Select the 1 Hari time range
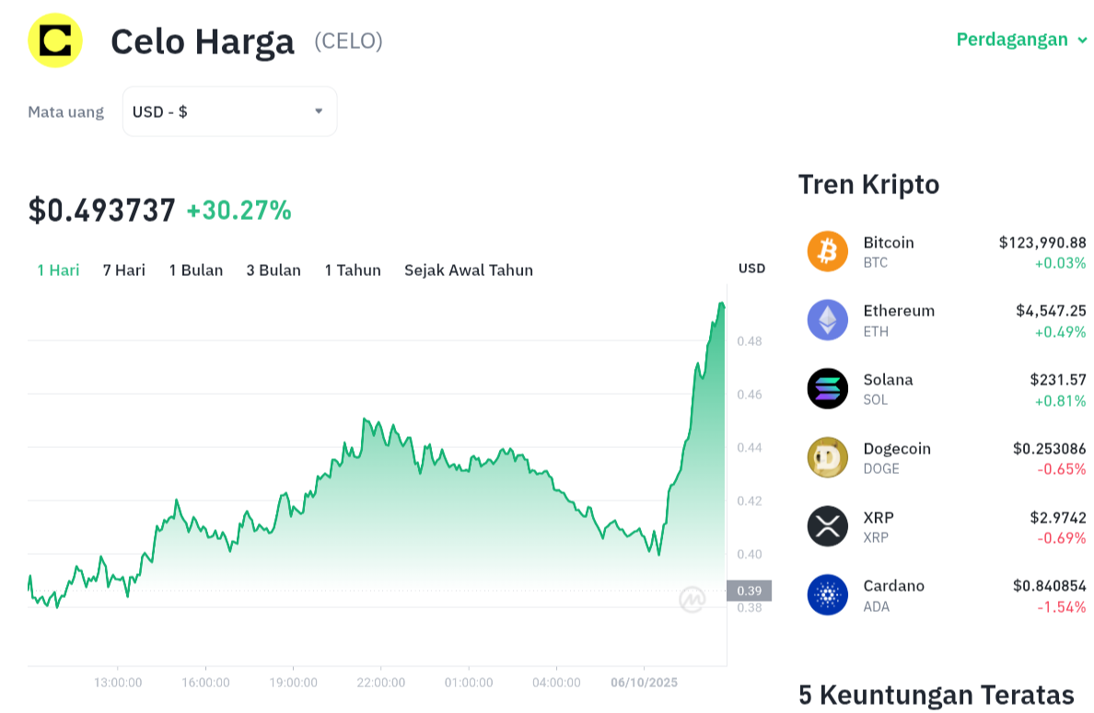Viewport: 1094px width, 713px height. 58,270
